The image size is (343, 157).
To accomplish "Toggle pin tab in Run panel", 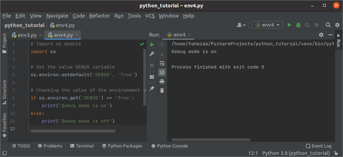I will coord(152,89).
